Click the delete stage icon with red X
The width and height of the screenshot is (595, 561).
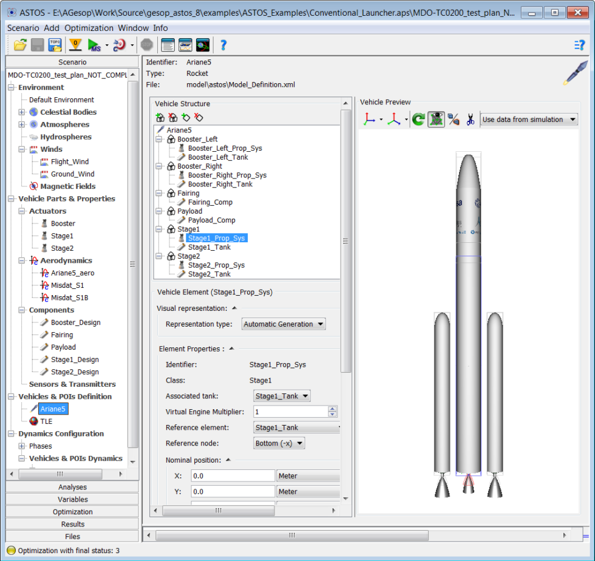pyautogui.click(x=172, y=118)
